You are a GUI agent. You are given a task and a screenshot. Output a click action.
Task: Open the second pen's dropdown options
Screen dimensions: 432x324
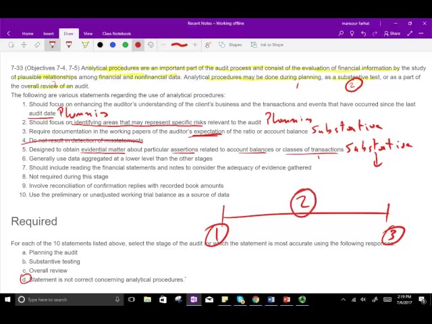point(69,49)
